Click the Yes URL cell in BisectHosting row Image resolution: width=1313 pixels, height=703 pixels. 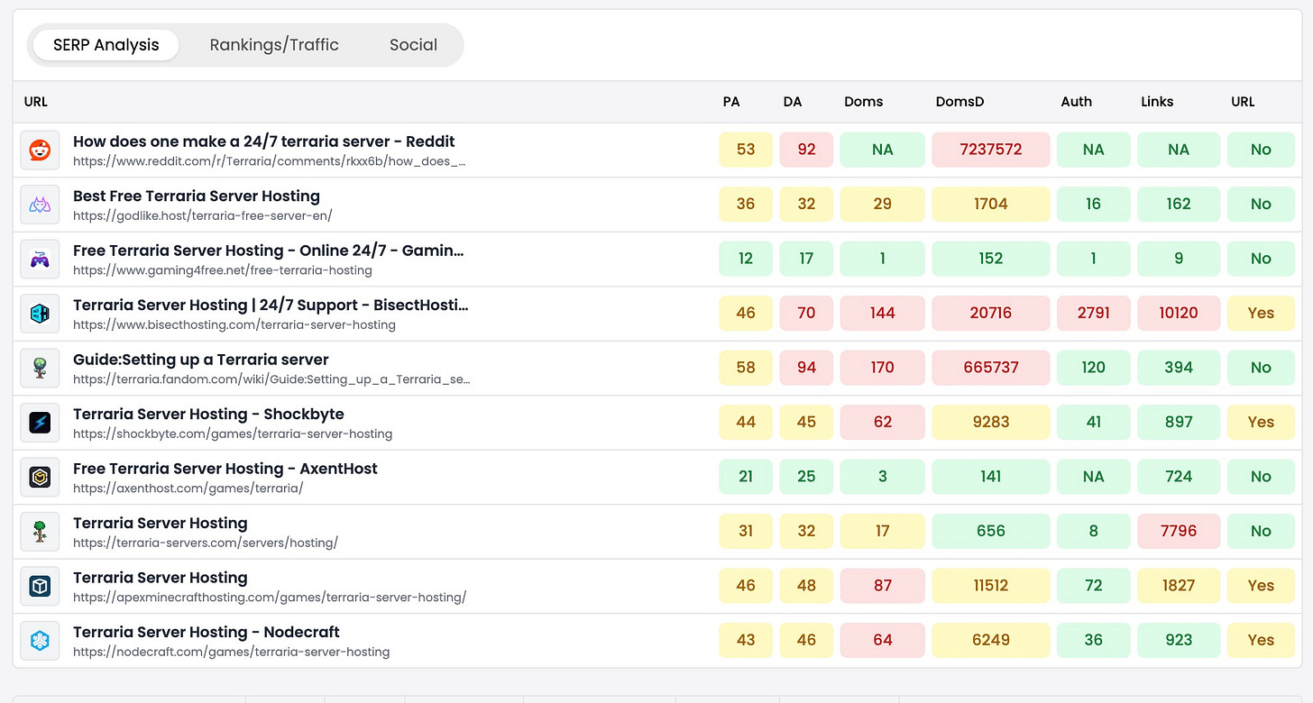1261,314
